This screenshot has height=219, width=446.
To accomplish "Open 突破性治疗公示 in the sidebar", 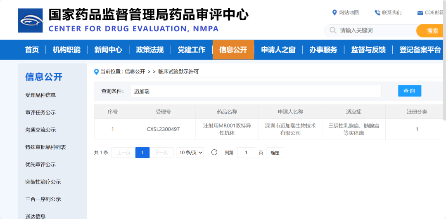I will pos(43,182).
